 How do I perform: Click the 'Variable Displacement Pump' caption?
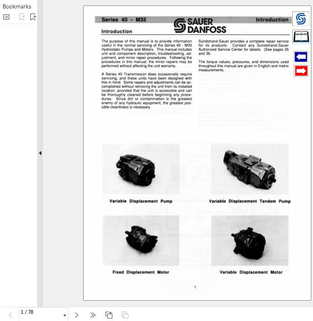(141, 201)
